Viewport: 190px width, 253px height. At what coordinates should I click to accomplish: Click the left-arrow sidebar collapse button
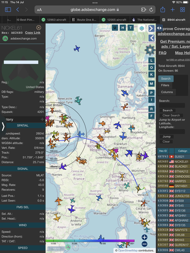click(x=151, y=38)
